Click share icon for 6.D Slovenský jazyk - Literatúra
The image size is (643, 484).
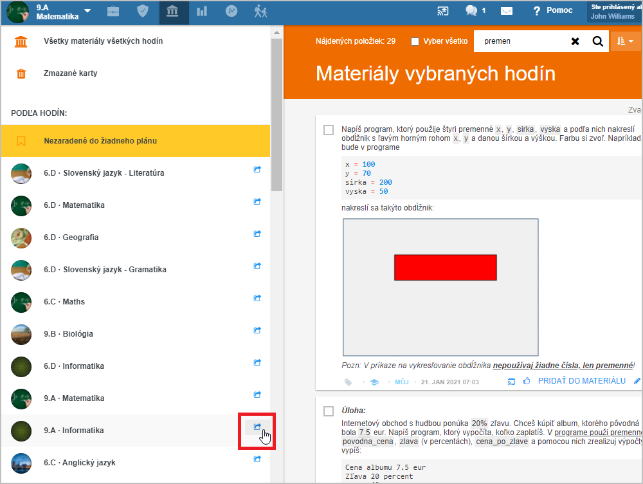click(x=257, y=169)
